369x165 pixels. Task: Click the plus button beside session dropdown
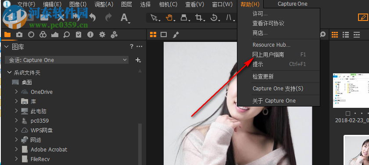(x=138, y=60)
